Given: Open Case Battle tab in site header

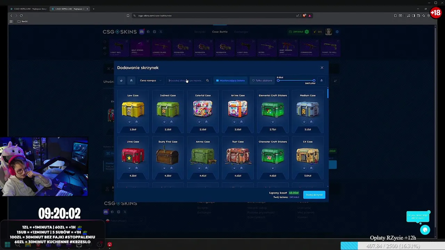Looking at the screenshot, I should pyautogui.click(x=220, y=32).
